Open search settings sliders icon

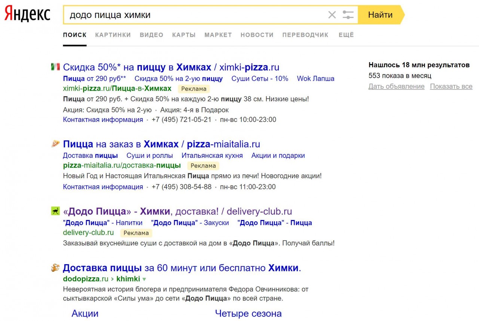pos(348,15)
